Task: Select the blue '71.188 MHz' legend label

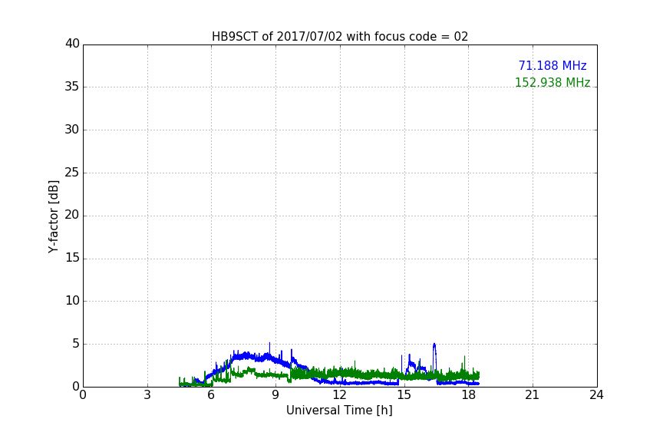Action: coord(552,65)
